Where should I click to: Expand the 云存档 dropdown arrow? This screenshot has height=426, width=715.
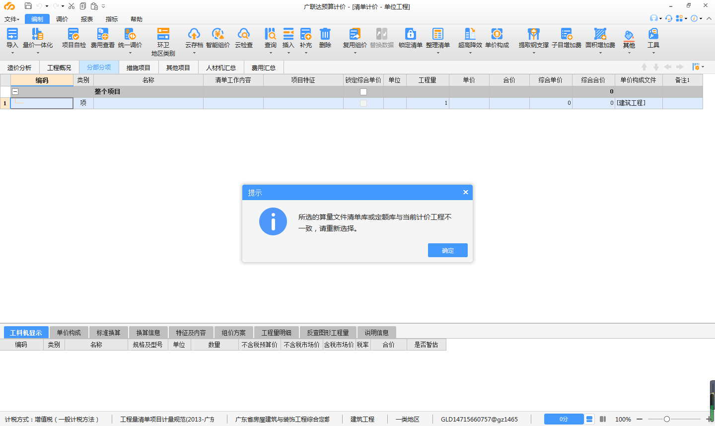194,53
